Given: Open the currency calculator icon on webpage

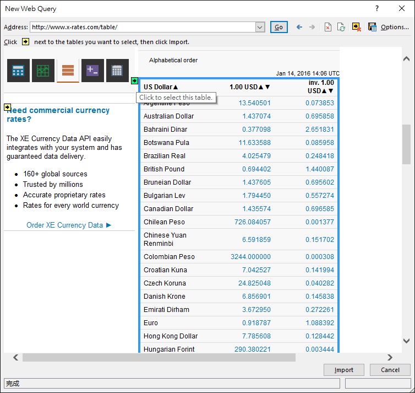Looking at the screenshot, I should pos(18,70).
